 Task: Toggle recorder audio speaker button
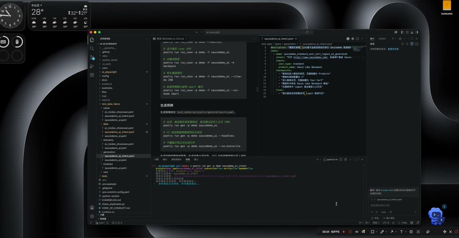click(356, 232)
